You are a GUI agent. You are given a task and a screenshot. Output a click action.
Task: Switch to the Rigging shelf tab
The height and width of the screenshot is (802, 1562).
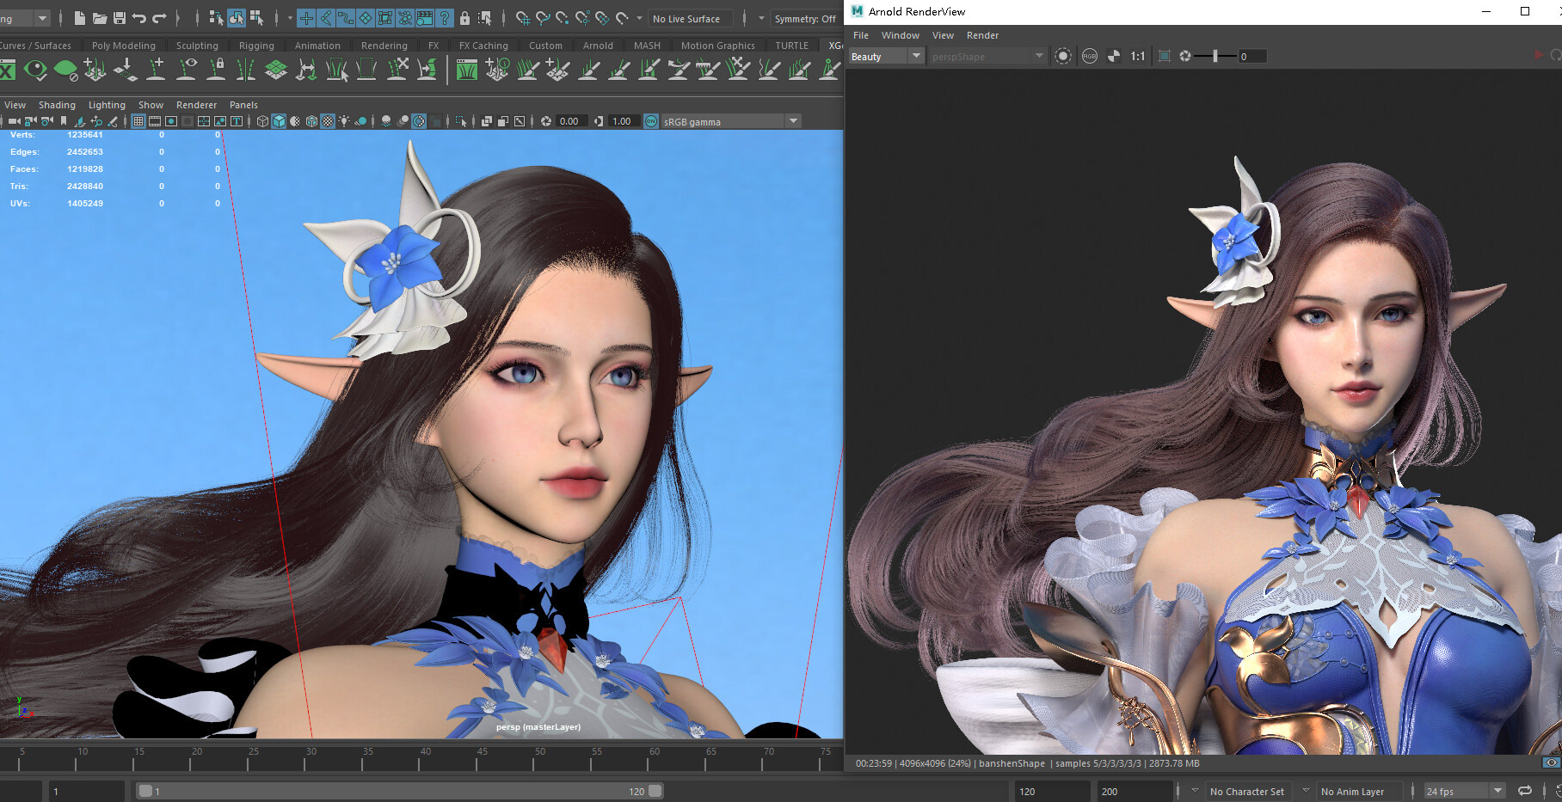pyautogui.click(x=256, y=46)
